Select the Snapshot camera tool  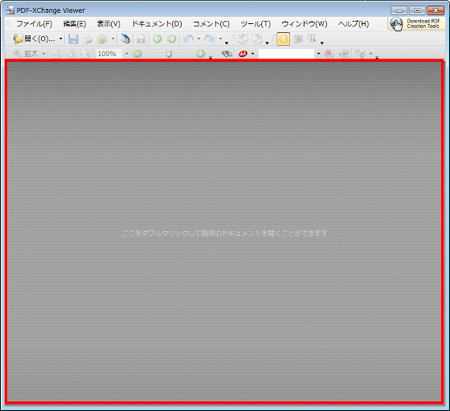pos(298,39)
